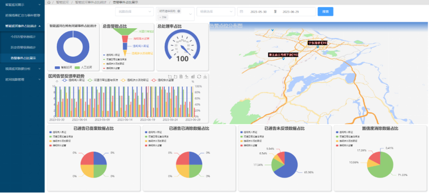429x193 pixels.
Task: Select the highlighted third sidebar submenu item
Action: (x=22, y=58)
